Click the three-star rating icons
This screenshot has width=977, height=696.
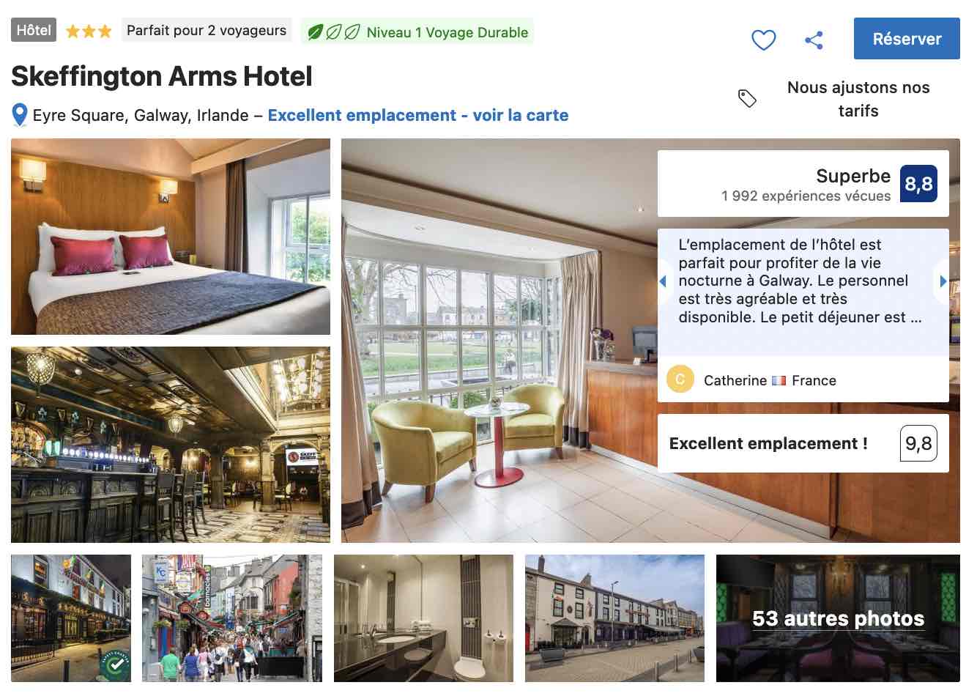click(x=89, y=31)
